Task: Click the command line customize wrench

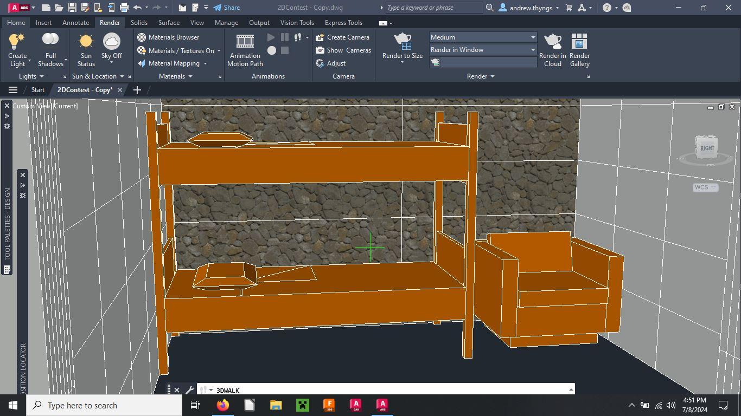Action: tap(189, 390)
